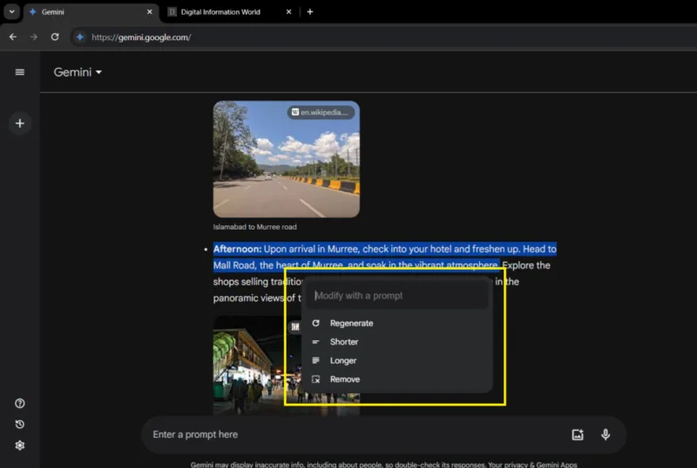Reload the page with refresh icon

point(55,37)
